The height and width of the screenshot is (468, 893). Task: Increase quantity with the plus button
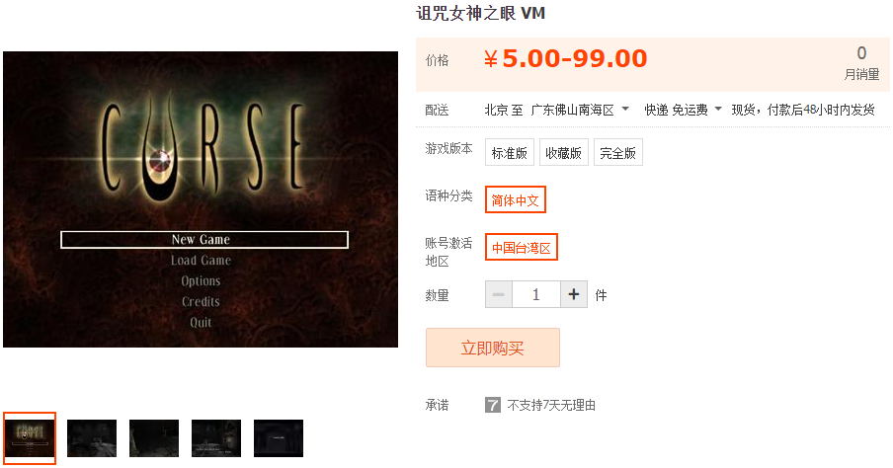pos(574,294)
